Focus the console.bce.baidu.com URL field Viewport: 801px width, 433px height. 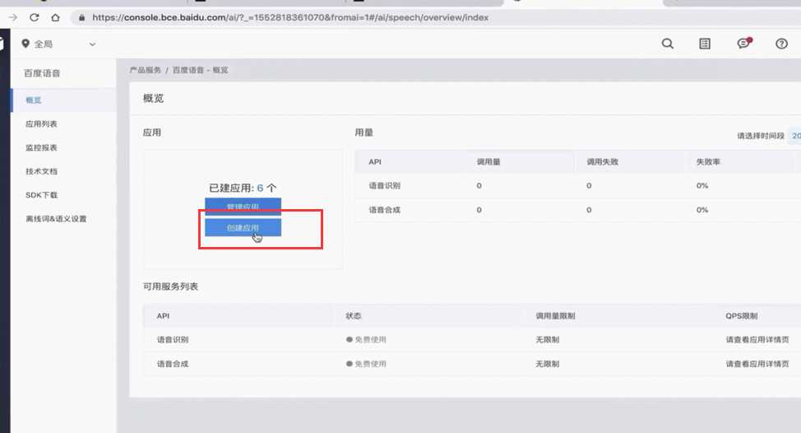pyautogui.click(x=290, y=17)
